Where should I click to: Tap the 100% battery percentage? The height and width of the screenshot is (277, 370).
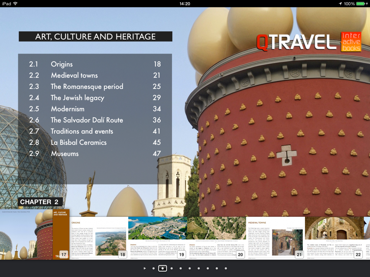[x=349, y=4]
